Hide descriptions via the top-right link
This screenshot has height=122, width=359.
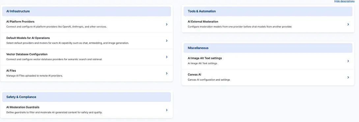345,1
